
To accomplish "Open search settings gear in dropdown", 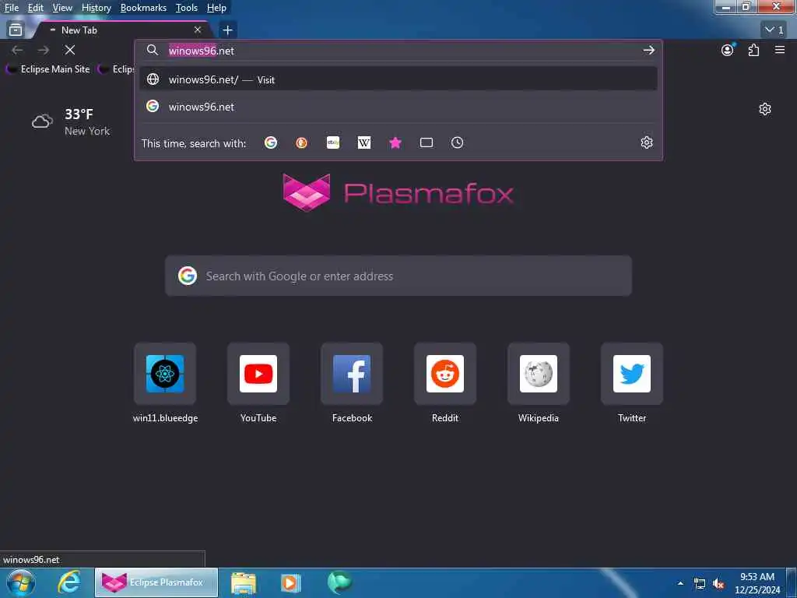I will 647,142.
